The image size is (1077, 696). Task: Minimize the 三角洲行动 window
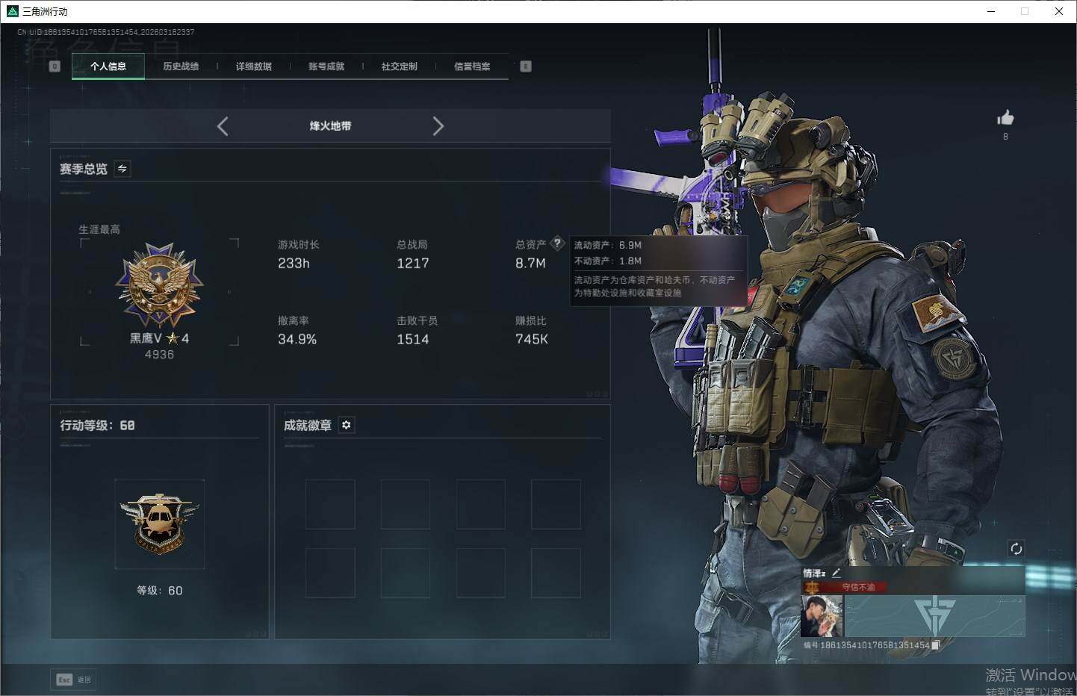pyautogui.click(x=991, y=11)
